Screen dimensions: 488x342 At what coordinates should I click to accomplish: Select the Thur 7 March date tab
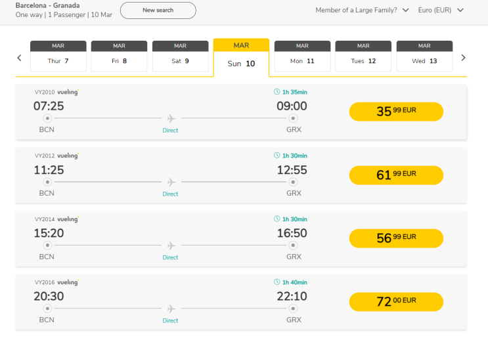pyautogui.click(x=58, y=56)
